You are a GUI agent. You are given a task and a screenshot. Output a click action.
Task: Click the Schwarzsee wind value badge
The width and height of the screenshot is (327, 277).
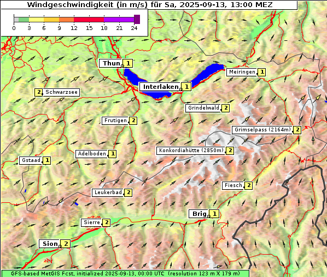pos(39,92)
